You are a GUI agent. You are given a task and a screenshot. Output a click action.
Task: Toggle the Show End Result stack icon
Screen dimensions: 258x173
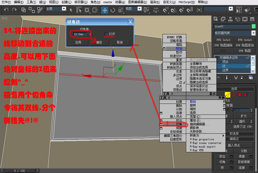click(227, 77)
